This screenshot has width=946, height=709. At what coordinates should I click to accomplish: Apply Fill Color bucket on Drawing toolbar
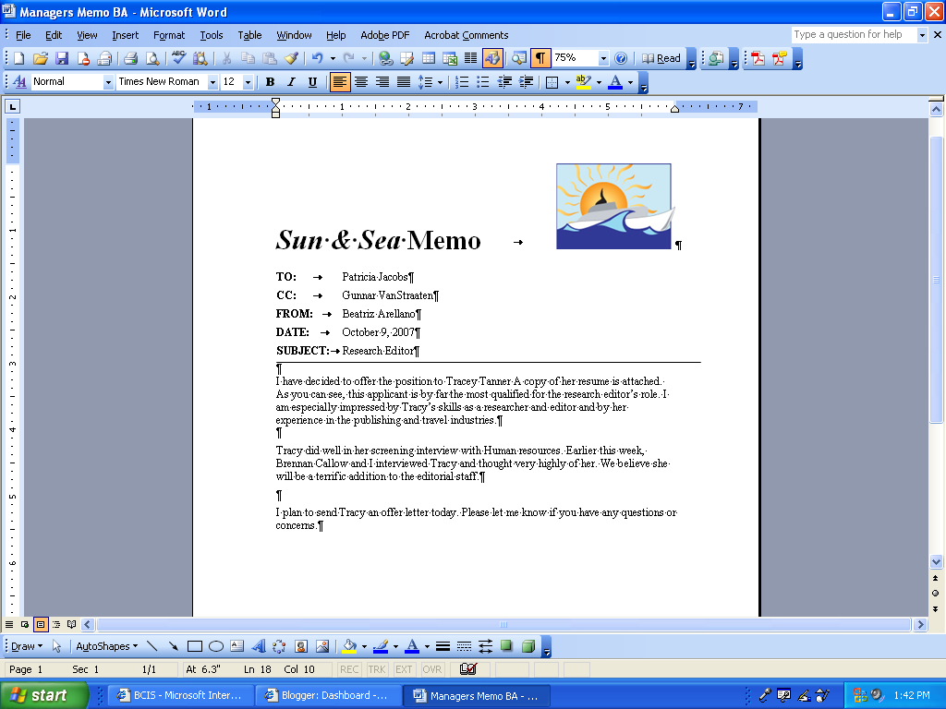349,646
